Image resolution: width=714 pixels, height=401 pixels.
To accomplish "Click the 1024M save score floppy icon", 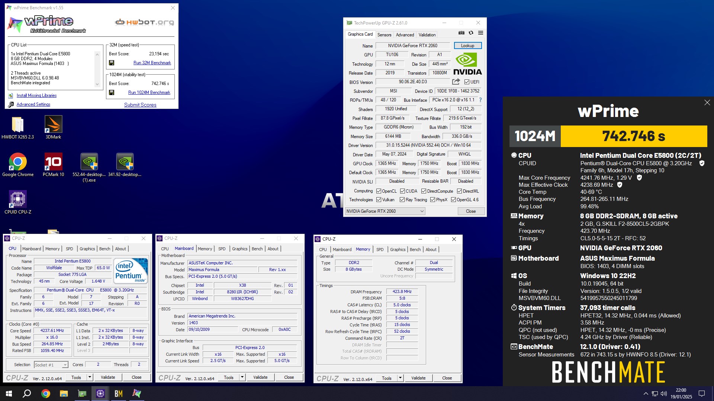I will [112, 92].
